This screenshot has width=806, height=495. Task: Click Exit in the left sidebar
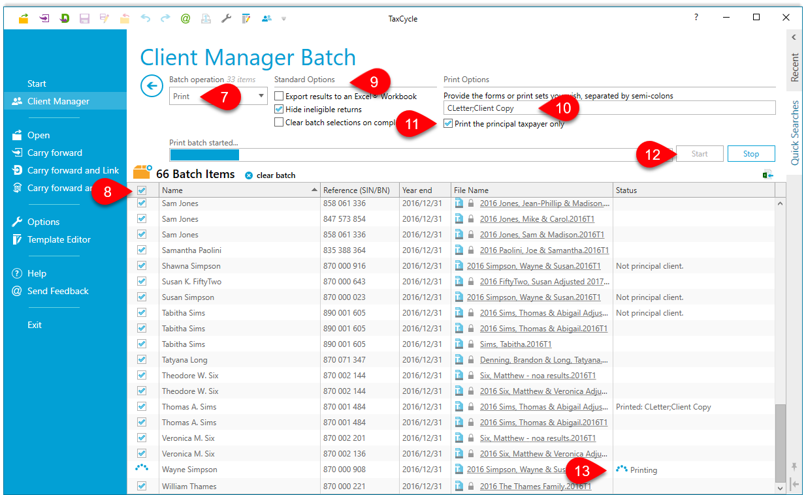tap(35, 325)
